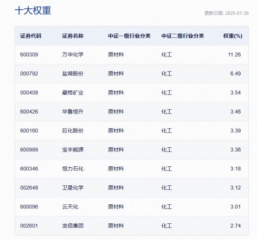
Task: Select the 盐湖股份 row name
Action: tap(73, 74)
